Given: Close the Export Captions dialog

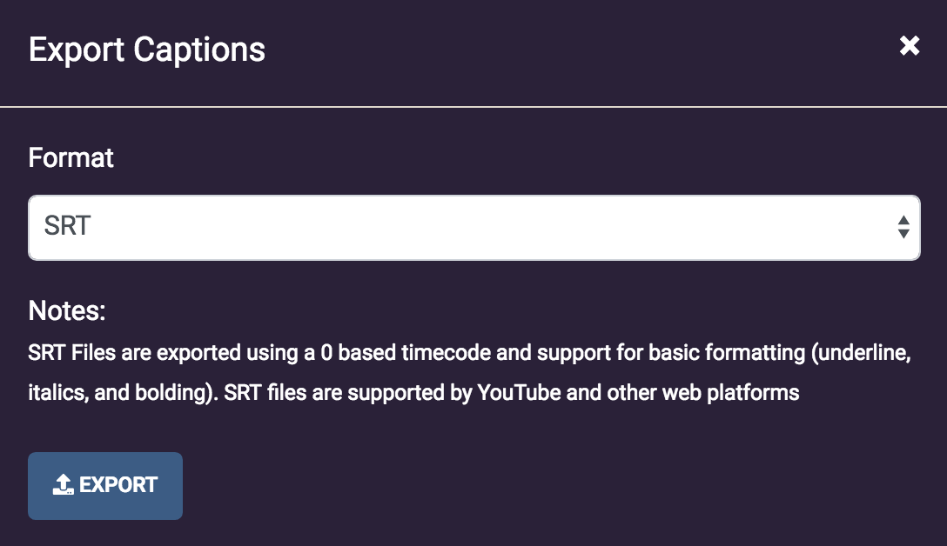Looking at the screenshot, I should pyautogui.click(x=910, y=46).
